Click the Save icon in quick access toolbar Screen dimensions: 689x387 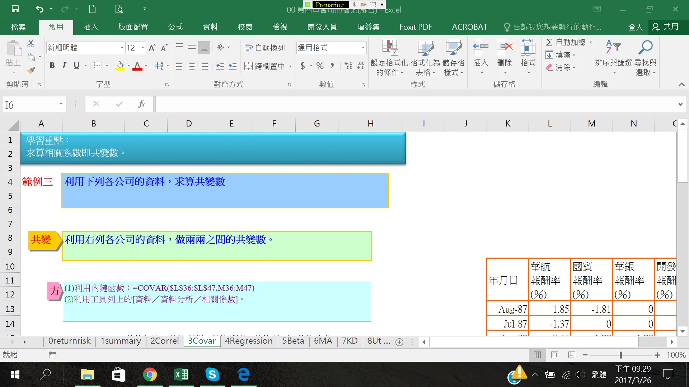15,9
